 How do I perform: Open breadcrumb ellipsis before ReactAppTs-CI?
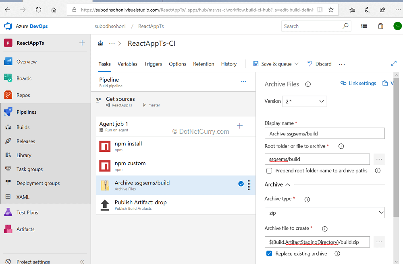pos(112,43)
